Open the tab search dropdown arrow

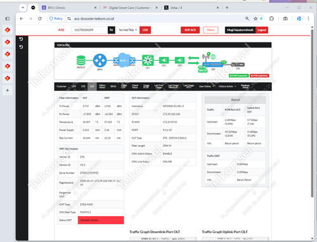[x=23, y=8]
